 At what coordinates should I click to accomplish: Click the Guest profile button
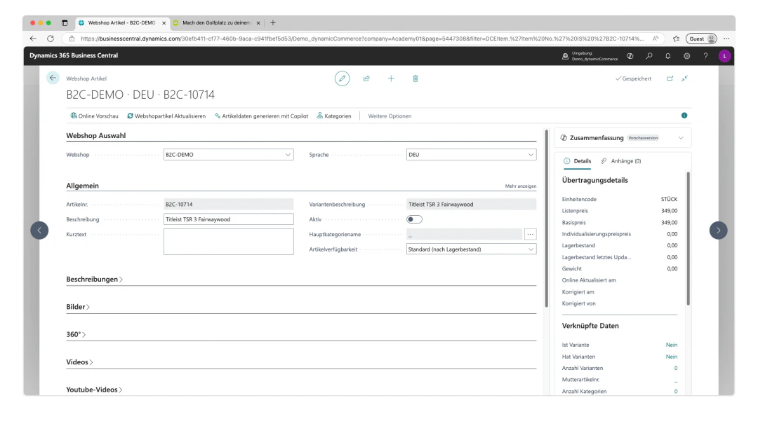point(701,39)
